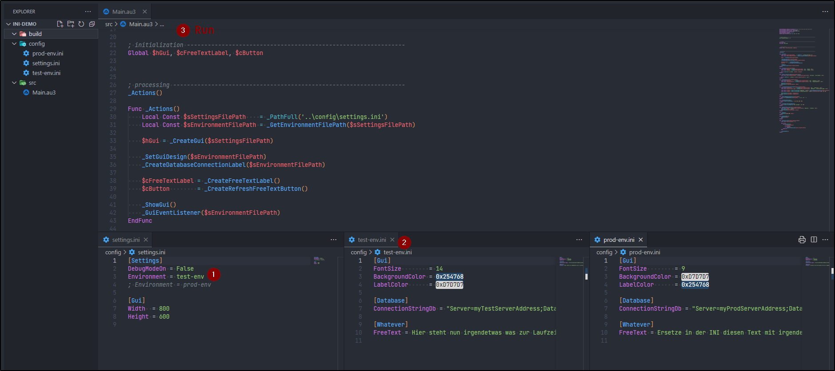Click the print icon above prod-env.ini

pos(802,240)
